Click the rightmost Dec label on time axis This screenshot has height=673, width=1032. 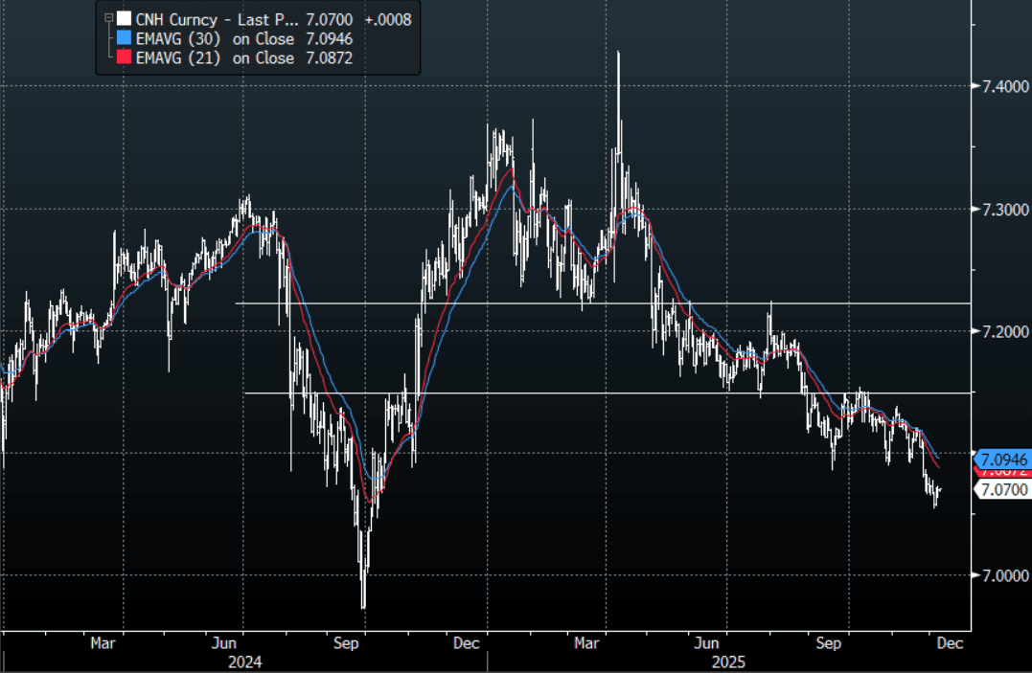951,643
